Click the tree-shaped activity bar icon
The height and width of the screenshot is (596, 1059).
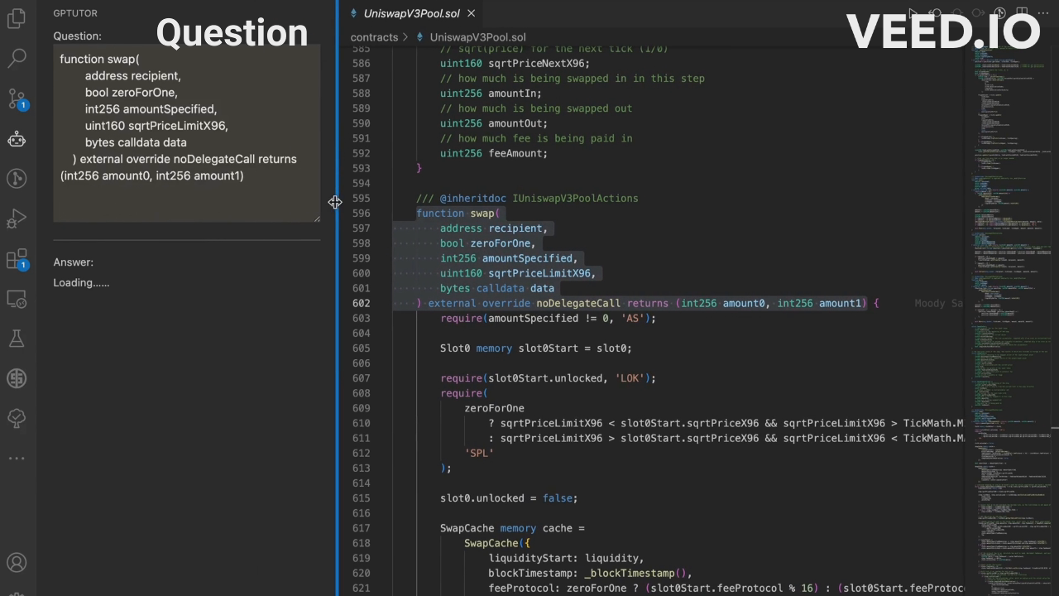[x=17, y=418]
